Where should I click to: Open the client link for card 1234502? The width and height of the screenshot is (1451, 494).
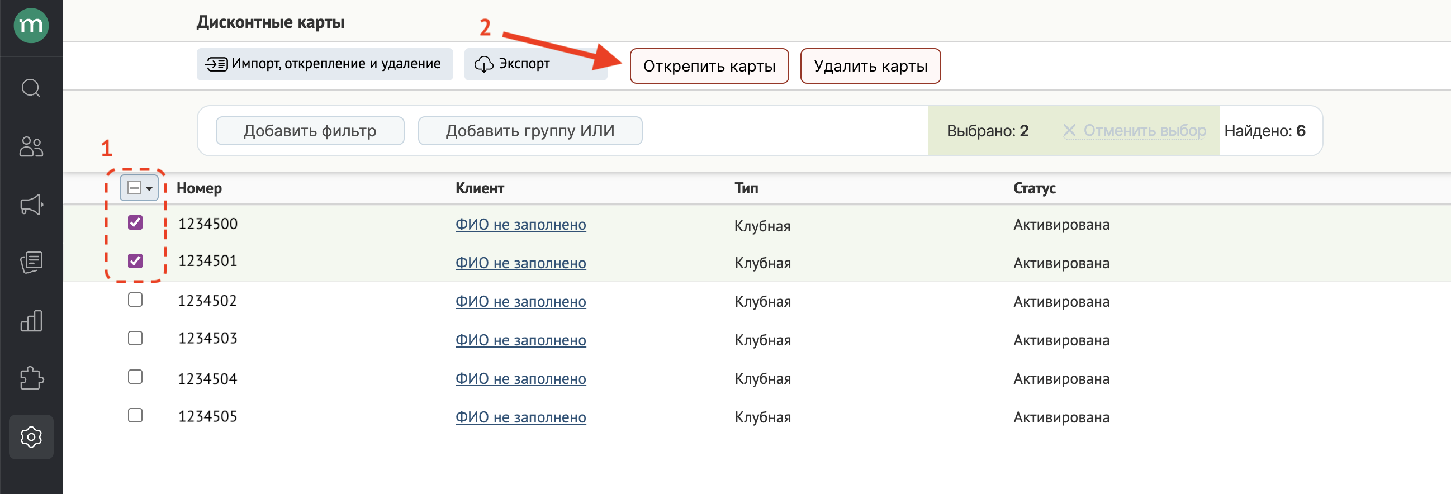[x=520, y=302]
